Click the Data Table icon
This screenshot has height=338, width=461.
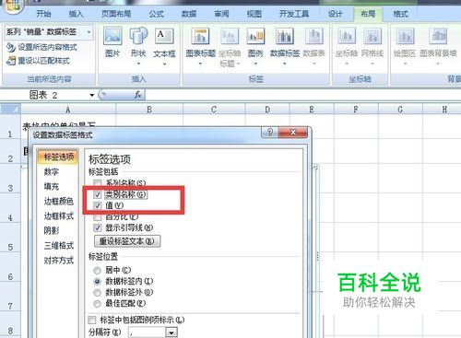[x=314, y=36]
